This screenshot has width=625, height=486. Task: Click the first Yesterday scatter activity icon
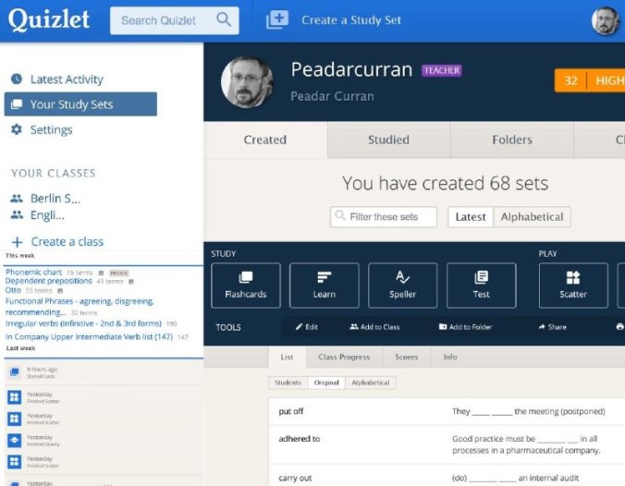pos(15,397)
